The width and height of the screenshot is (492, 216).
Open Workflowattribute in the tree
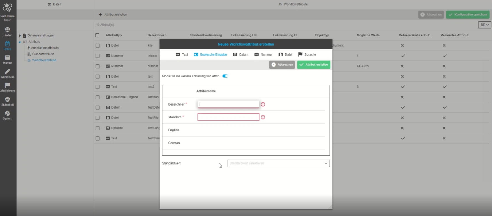click(x=44, y=60)
